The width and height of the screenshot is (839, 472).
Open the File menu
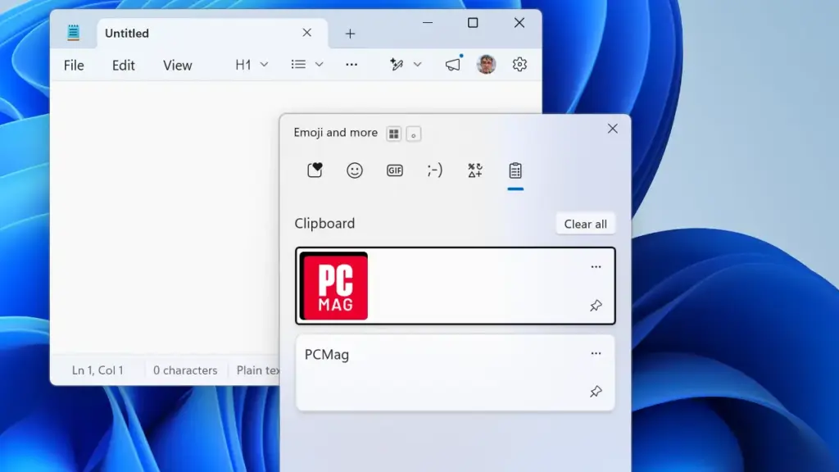tap(74, 66)
